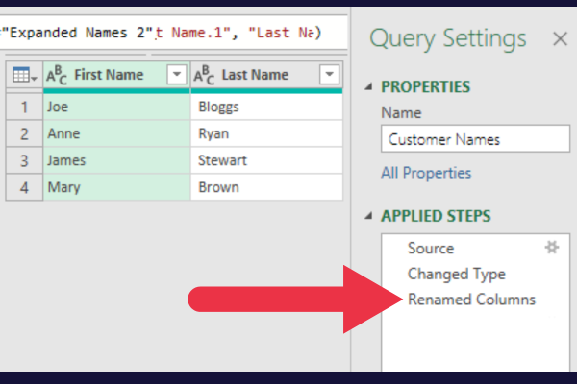Select the Changed Type applied step
This screenshot has height=384, width=577.
[456, 275]
